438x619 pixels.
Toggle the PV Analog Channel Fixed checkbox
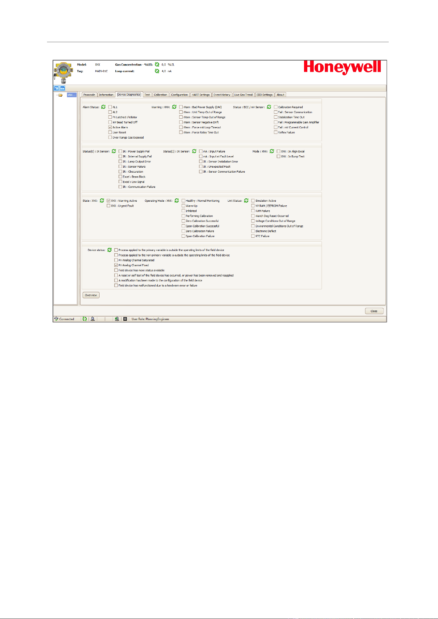116,265
